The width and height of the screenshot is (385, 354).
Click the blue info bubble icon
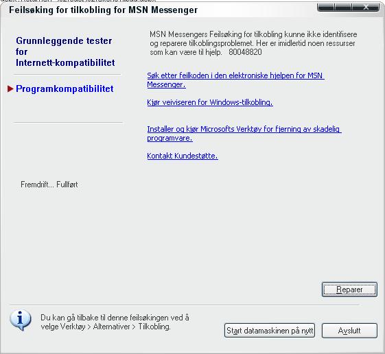[x=21, y=320]
